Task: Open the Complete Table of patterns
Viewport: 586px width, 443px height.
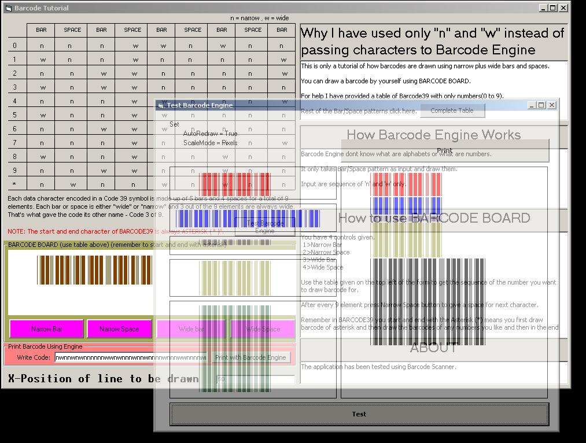Action: pos(452,110)
